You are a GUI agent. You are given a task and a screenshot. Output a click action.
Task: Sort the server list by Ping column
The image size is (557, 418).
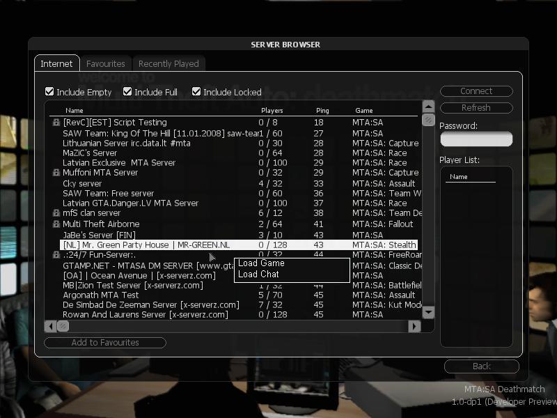[x=322, y=111]
